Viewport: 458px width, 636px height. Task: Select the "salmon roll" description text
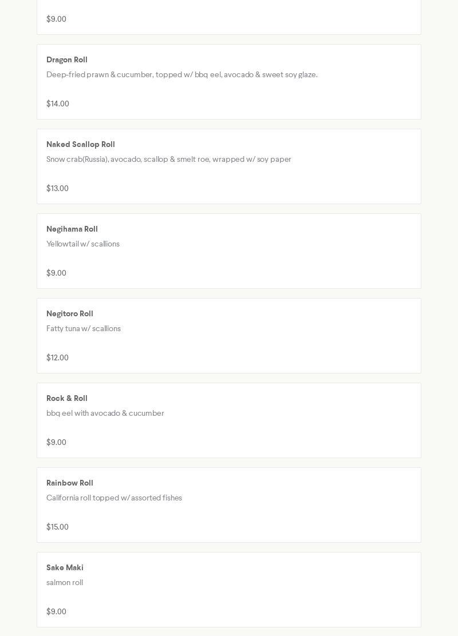(65, 583)
